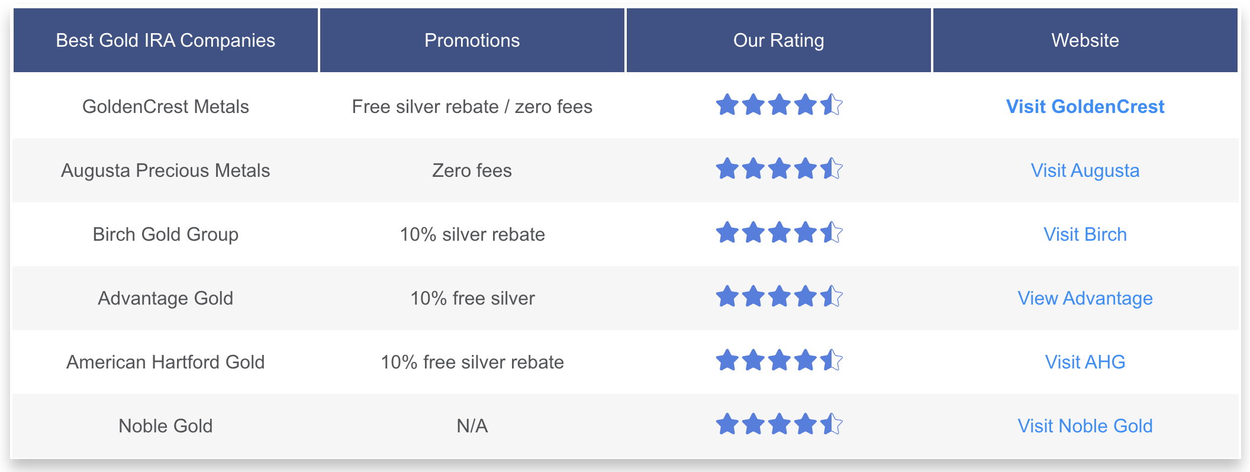Click Advantage Gold star rating icons
Image resolution: width=1250 pixels, height=472 pixels.
click(x=779, y=296)
